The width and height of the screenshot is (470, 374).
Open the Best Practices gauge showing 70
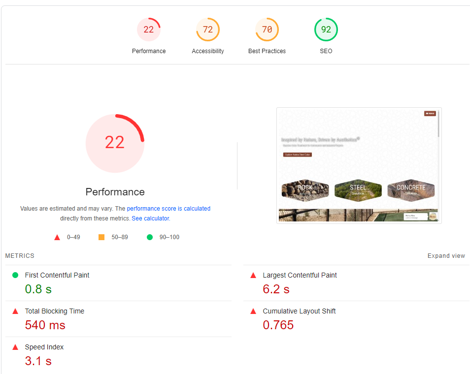click(x=267, y=30)
